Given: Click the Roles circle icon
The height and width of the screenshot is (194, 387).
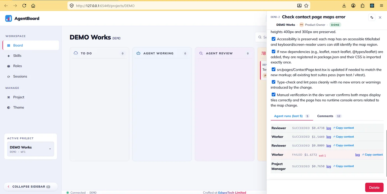Looking at the screenshot, I should point(9,66).
